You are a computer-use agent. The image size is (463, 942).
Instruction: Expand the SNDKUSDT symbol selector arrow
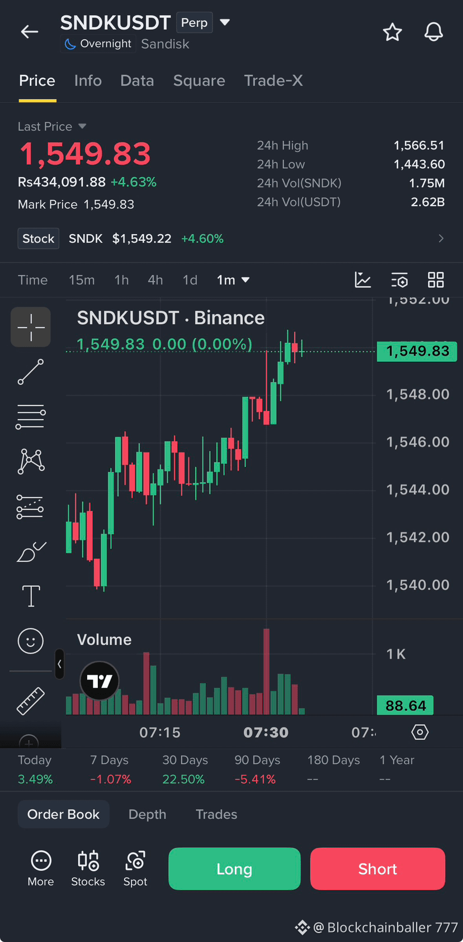[x=225, y=22]
